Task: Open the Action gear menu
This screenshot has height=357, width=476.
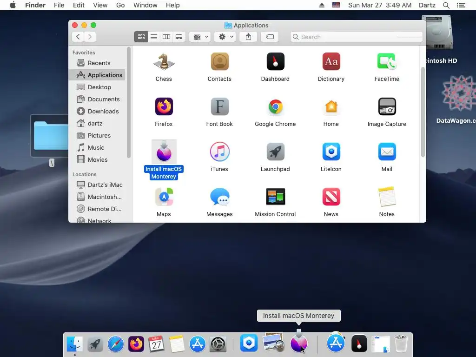Action: (225, 37)
